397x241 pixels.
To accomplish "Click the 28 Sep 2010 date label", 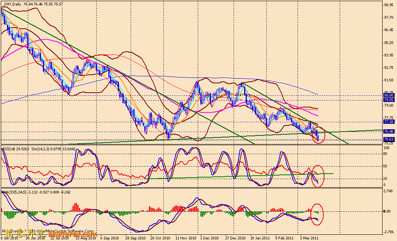I will pos(136,238).
